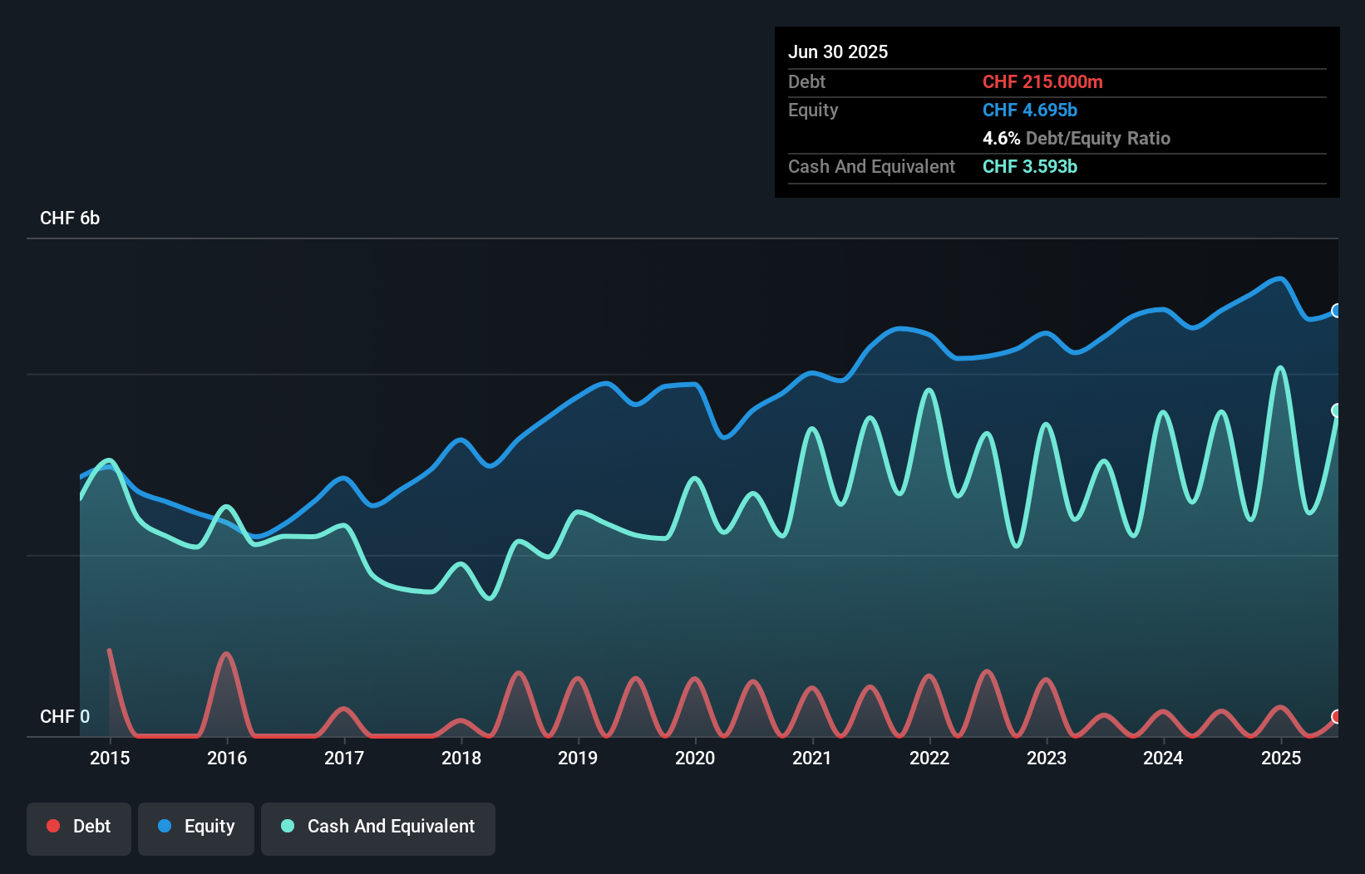This screenshot has height=874, width=1365.
Task: Click the Cash And Equivalent tooltip label
Action: point(872,166)
